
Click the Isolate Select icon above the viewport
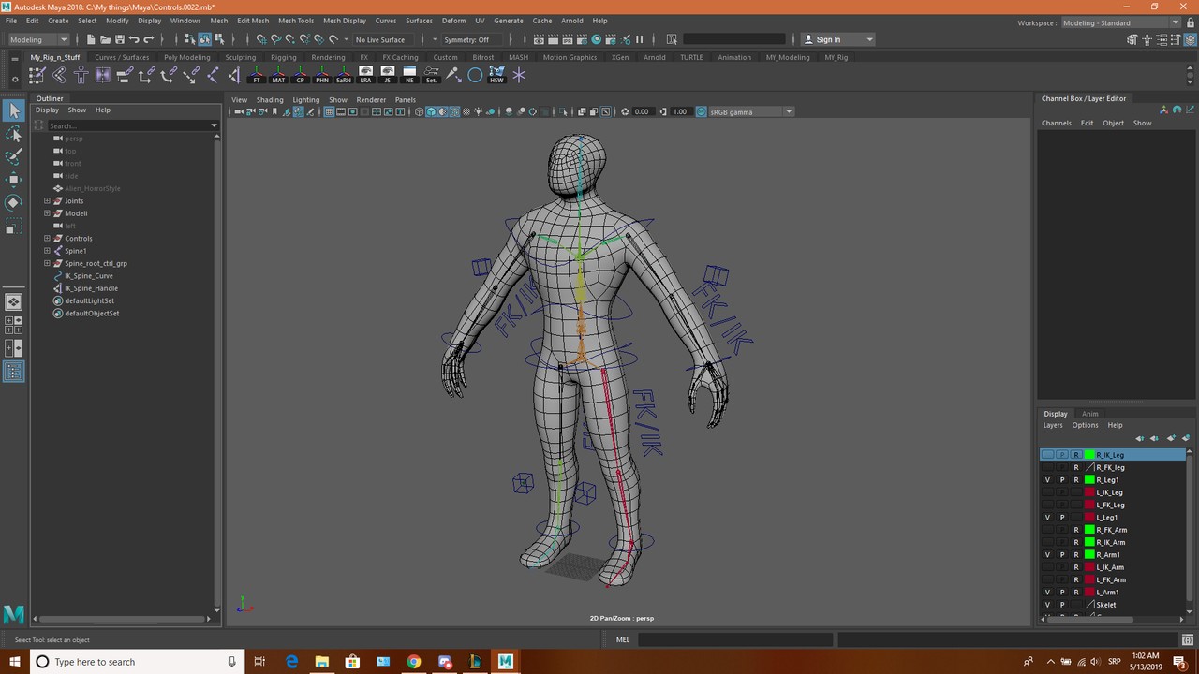coord(564,111)
